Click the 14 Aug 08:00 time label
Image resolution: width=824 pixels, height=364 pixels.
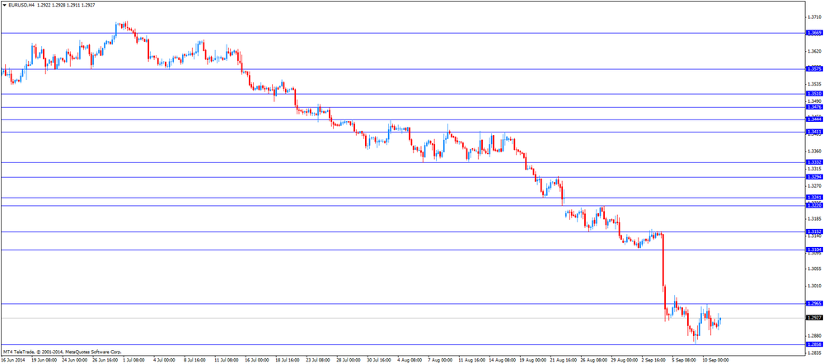click(x=501, y=361)
